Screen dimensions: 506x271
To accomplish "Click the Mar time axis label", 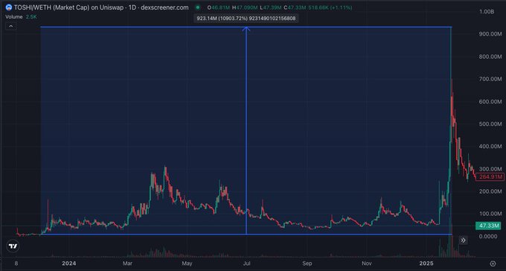I will [128, 264].
